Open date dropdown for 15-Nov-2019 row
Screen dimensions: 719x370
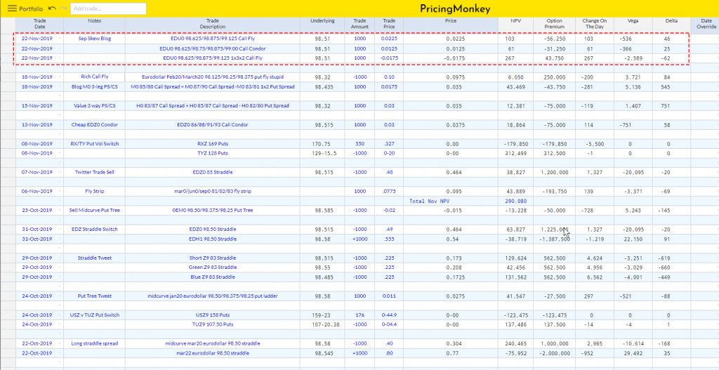pos(60,106)
